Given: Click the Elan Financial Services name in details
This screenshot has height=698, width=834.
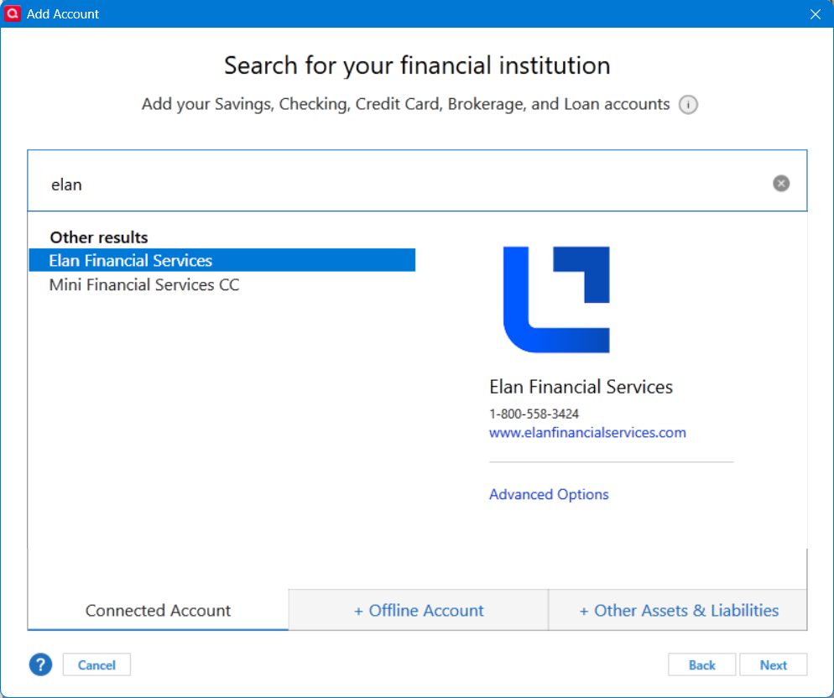Looking at the screenshot, I should coord(581,387).
